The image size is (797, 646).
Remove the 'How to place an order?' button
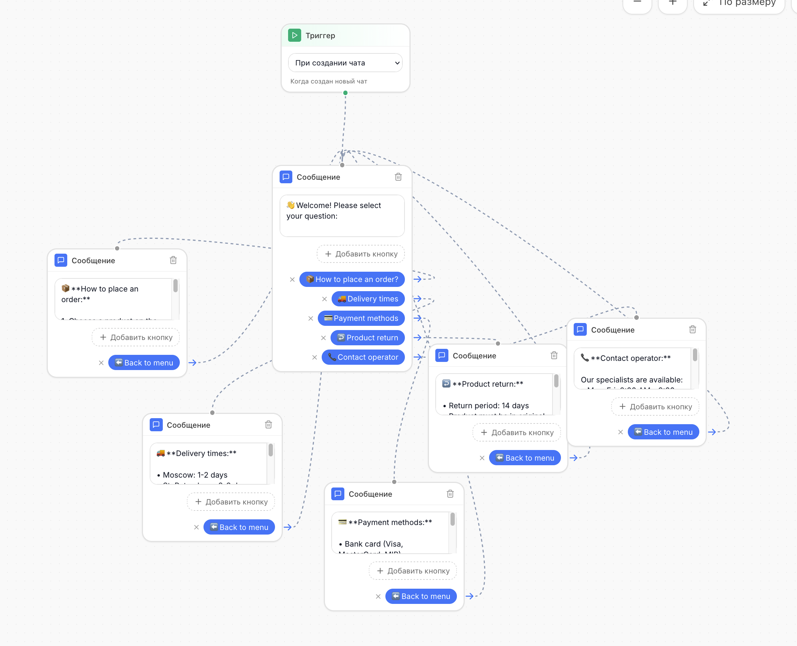292,279
